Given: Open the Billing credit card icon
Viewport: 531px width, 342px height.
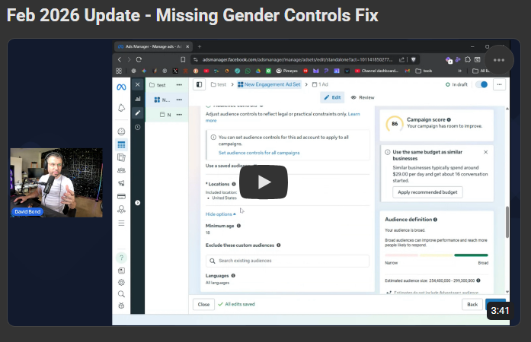Looking at the screenshot, I should click(121, 196).
